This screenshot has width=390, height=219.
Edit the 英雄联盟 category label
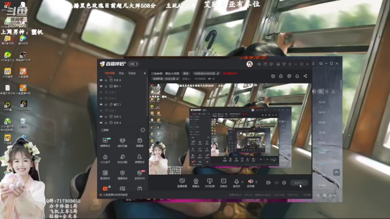coord(165,79)
